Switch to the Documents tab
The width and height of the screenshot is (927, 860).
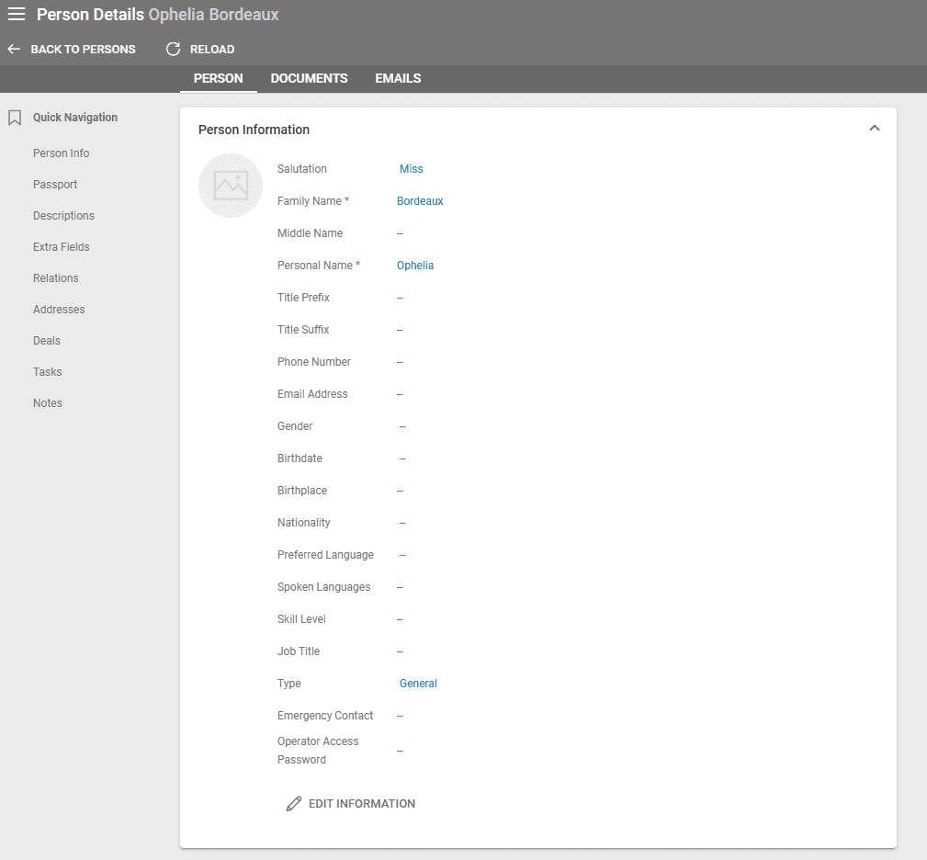[x=309, y=79]
